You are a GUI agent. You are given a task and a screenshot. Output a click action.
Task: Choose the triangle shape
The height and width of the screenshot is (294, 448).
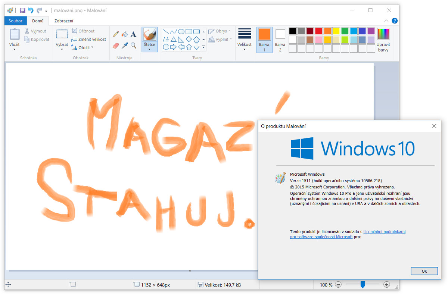[174, 39]
